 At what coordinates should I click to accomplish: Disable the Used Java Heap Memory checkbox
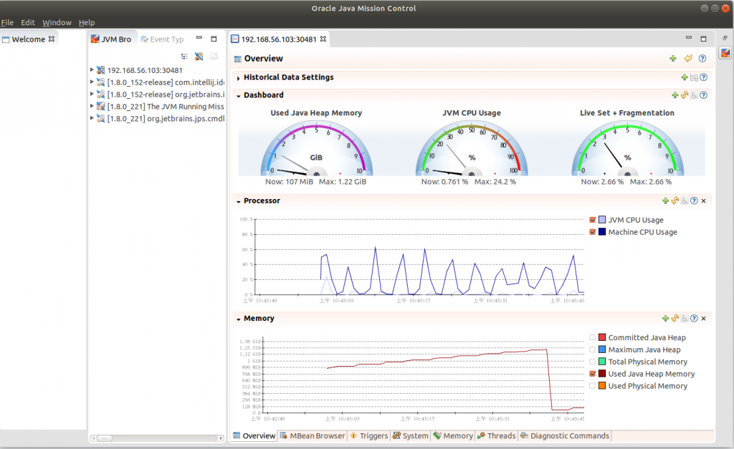[x=592, y=374]
